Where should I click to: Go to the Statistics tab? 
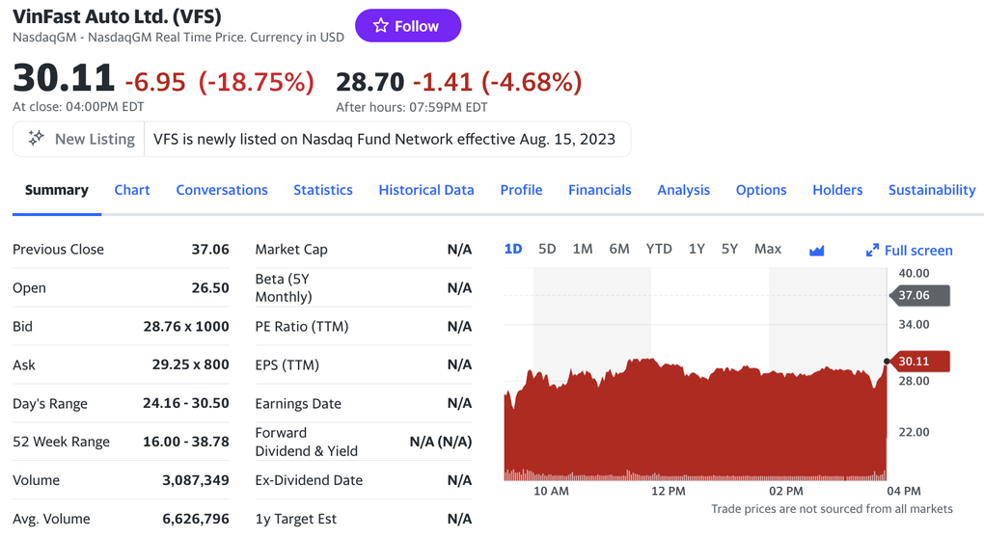pos(323,190)
